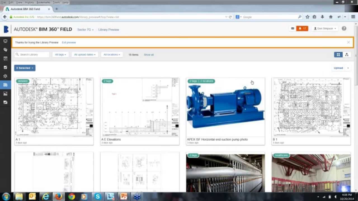Switch to grid thumbnail view

[338, 54]
